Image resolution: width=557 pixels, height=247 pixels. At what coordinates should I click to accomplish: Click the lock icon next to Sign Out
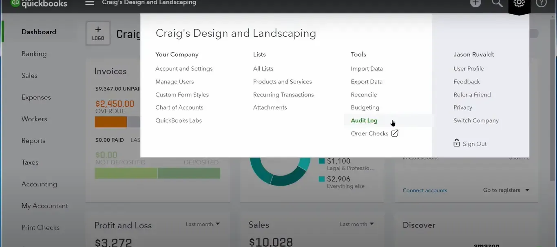coord(457,143)
